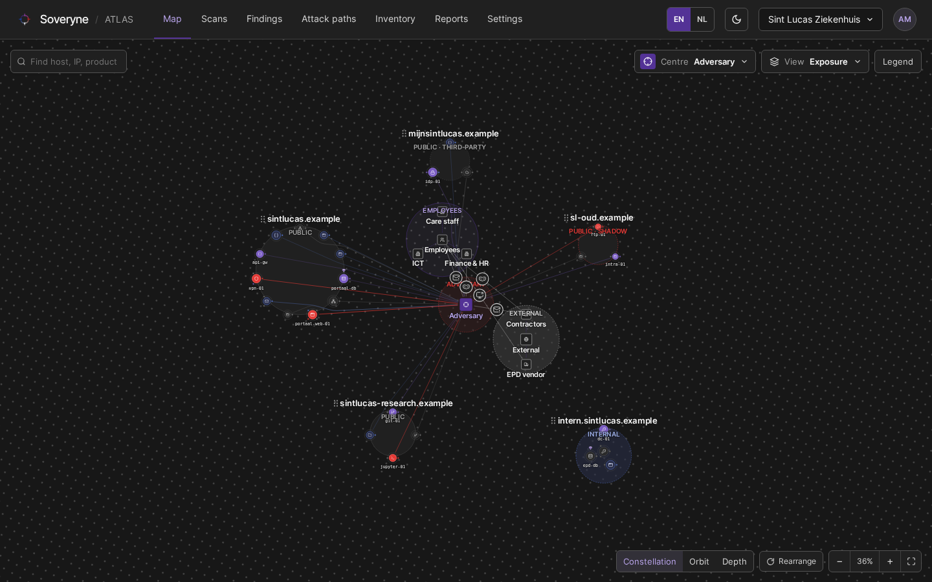Select the api-gw node icon
Image resolution: width=932 pixels, height=582 pixels.
coord(260,254)
